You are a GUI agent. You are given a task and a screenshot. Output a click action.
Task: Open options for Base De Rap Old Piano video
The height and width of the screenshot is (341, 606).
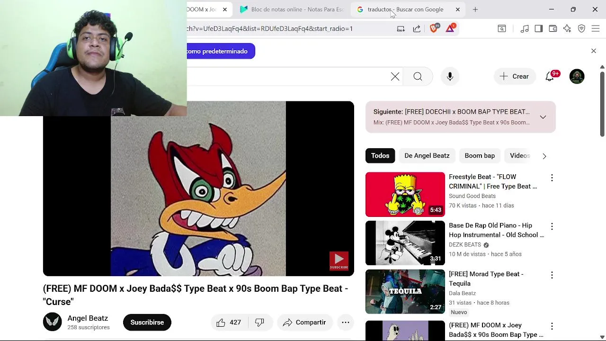(x=552, y=226)
